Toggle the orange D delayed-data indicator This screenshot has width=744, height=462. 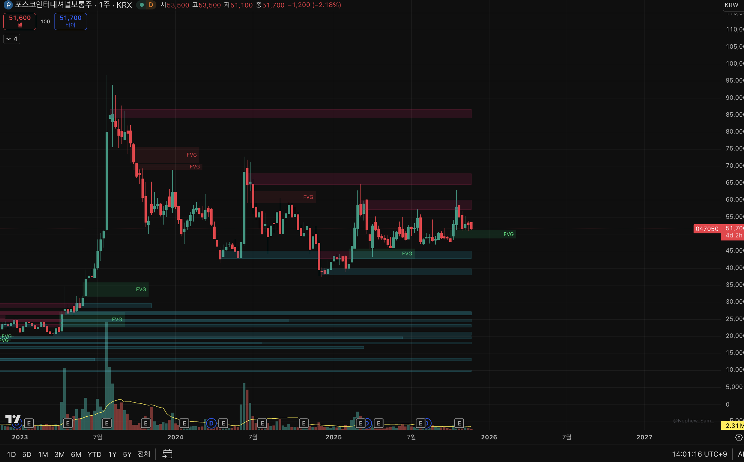click(151, 5)
